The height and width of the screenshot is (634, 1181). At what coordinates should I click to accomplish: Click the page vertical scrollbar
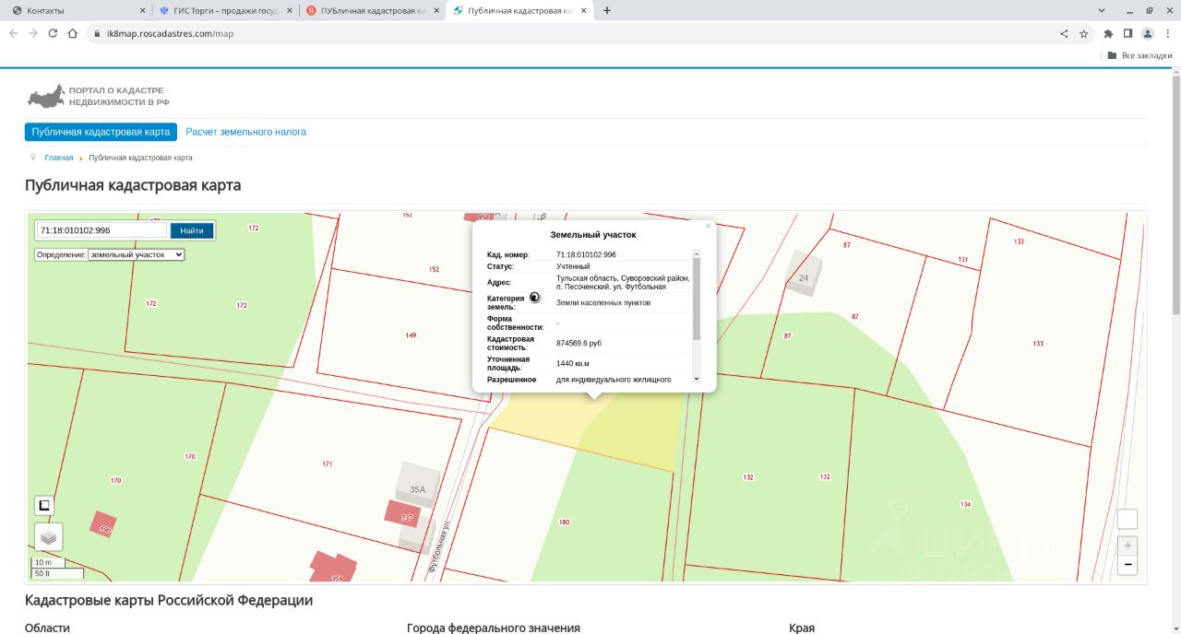click(1175, 194)
